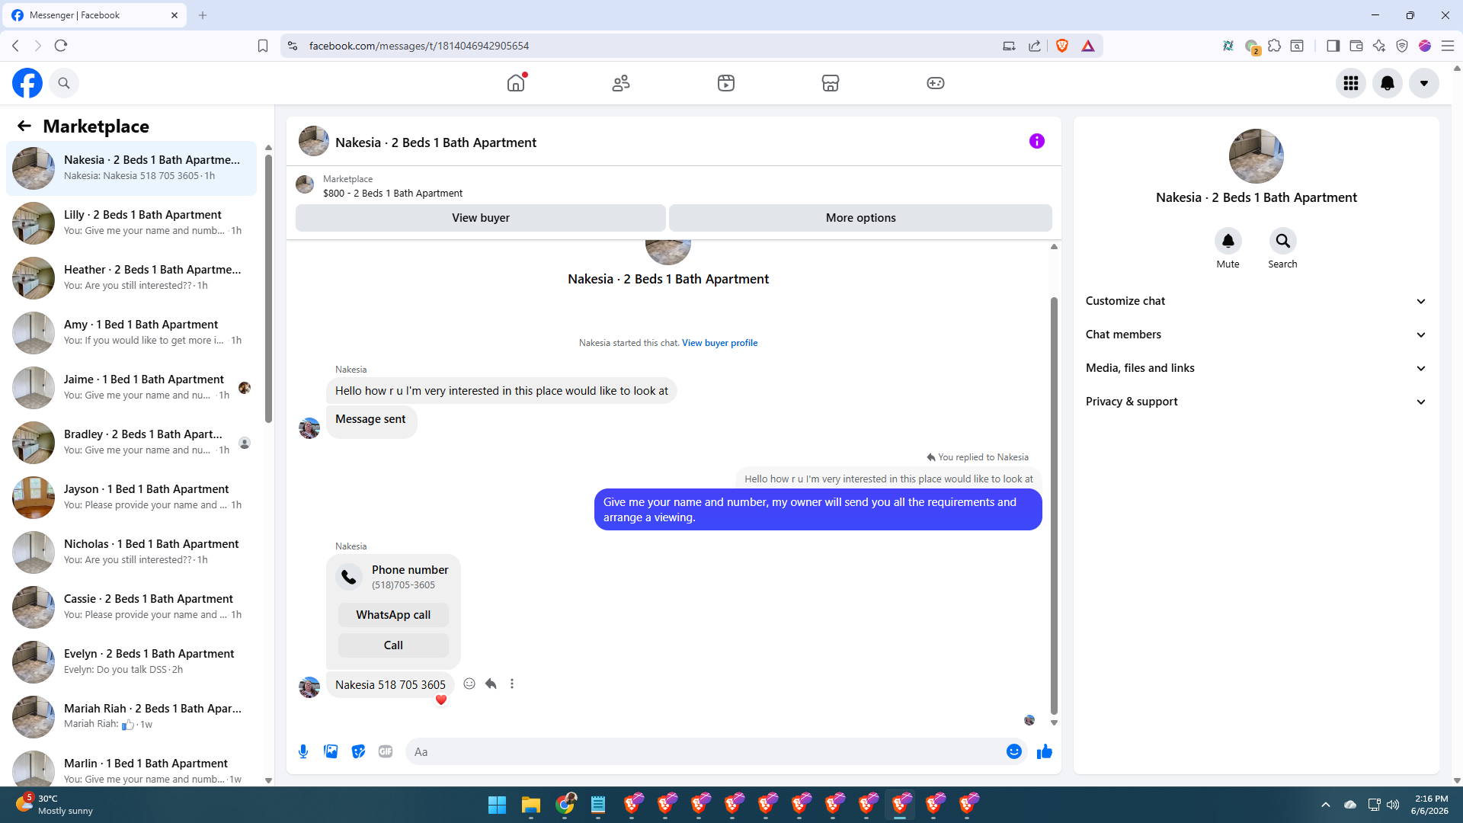Image resolution: width=1463 pixels, height=823 pixels.
Task: Open more options for Nakesia's last message
Action: click(x=512, y=684)
